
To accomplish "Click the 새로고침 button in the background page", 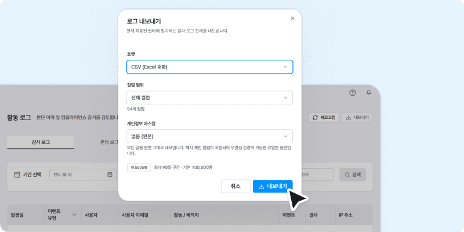I will click(324, 118).
